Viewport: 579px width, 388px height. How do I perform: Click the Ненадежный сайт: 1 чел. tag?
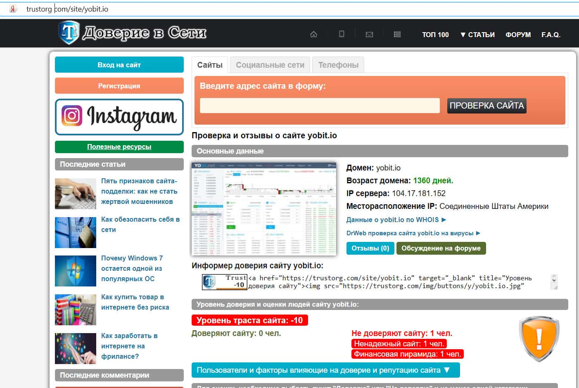pos(399,343)
